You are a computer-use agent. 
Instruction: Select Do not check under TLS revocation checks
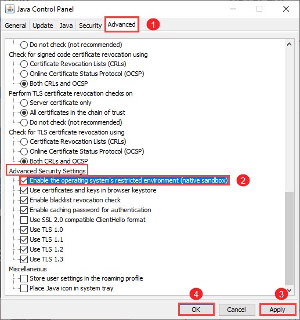pyautogui.click(x=24, y=122)
